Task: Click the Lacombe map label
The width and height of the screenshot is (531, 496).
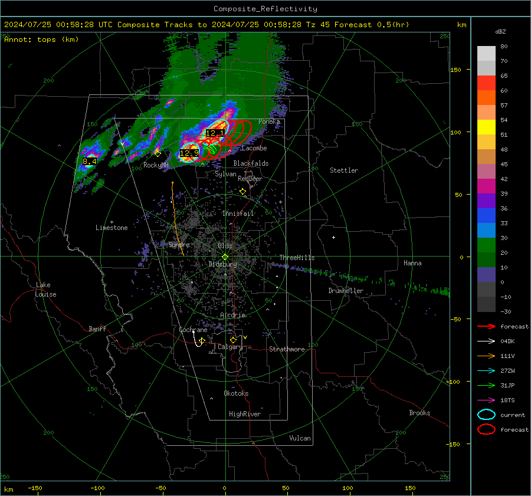Action: coord(254,148)
